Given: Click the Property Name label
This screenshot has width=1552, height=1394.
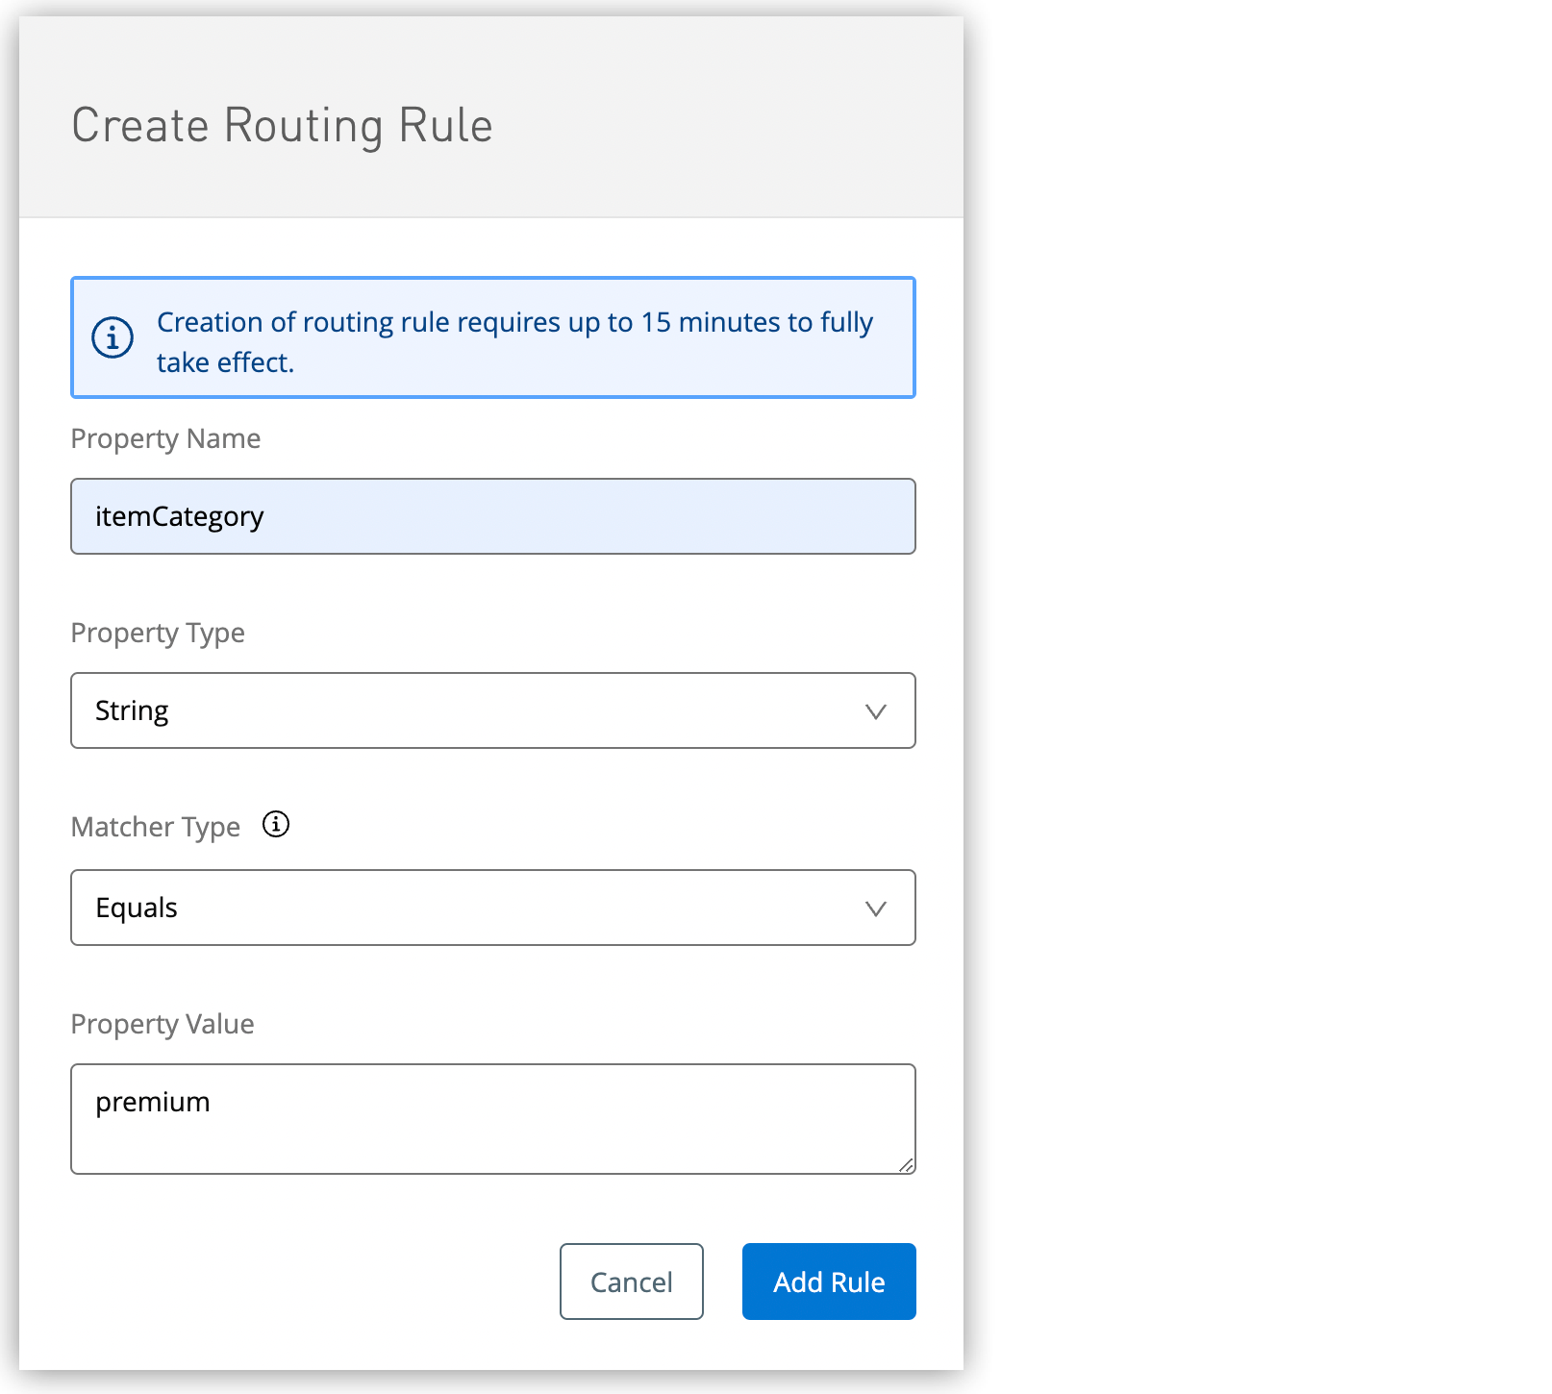Looking at the screenshot, I should 164,438.
